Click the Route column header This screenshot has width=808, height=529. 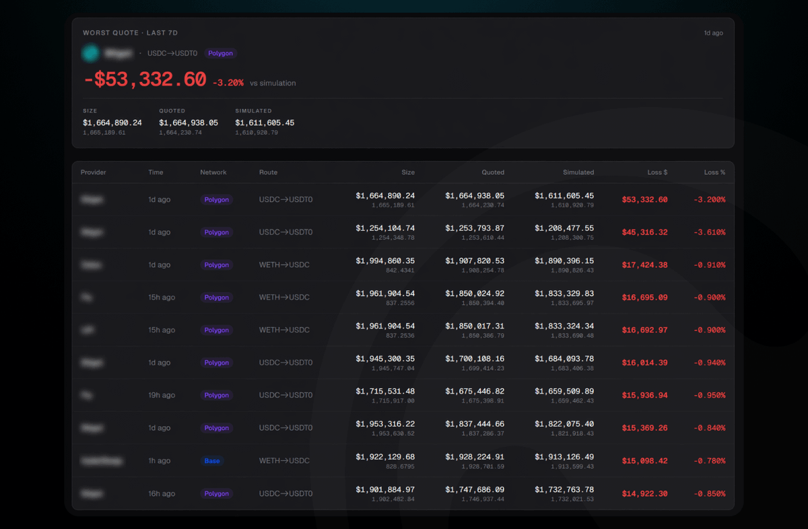pos(268,172)
